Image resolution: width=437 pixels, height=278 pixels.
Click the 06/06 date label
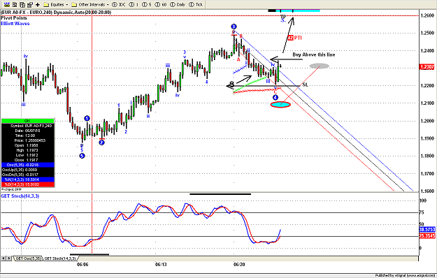click(83, 264)
